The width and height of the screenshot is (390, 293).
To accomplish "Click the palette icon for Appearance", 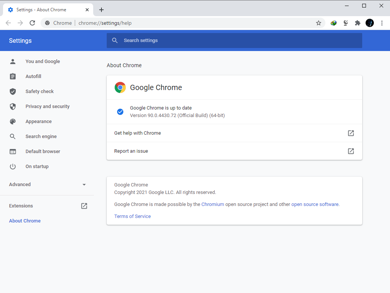I will point(13,122).
